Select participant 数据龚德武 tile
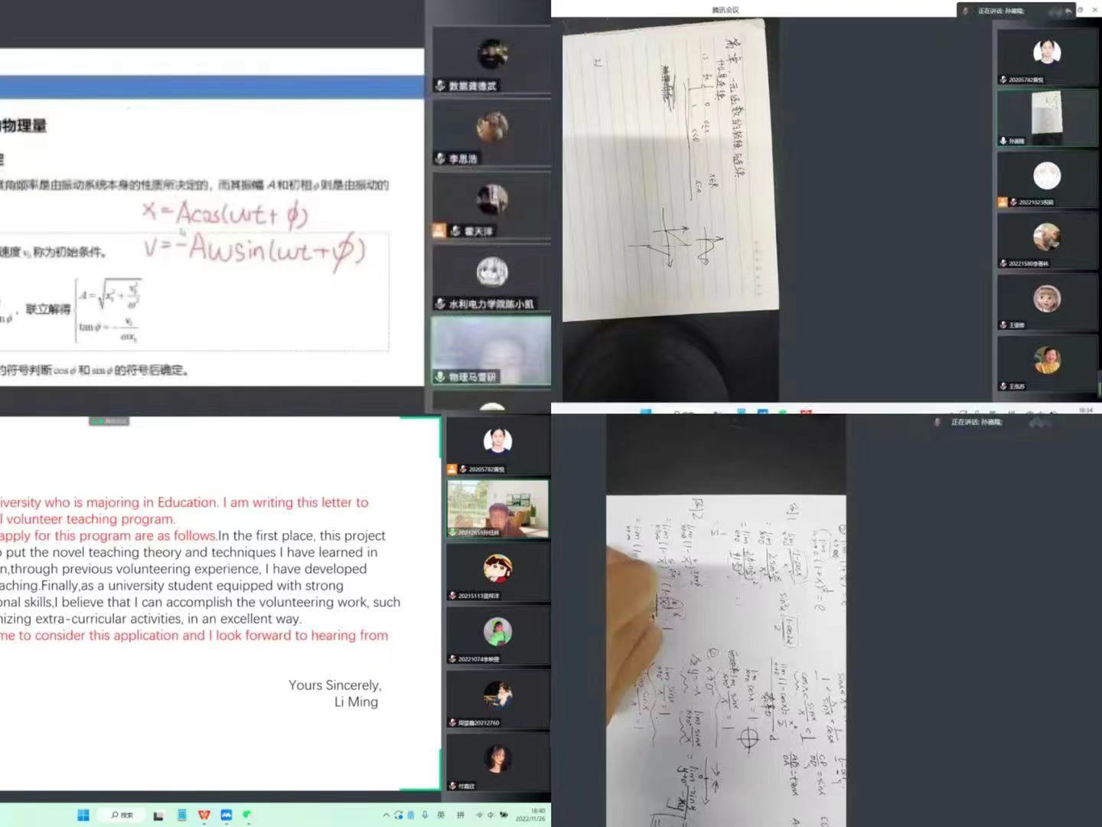Viewport: 1102px width, 827px height. tap(491, 60)
